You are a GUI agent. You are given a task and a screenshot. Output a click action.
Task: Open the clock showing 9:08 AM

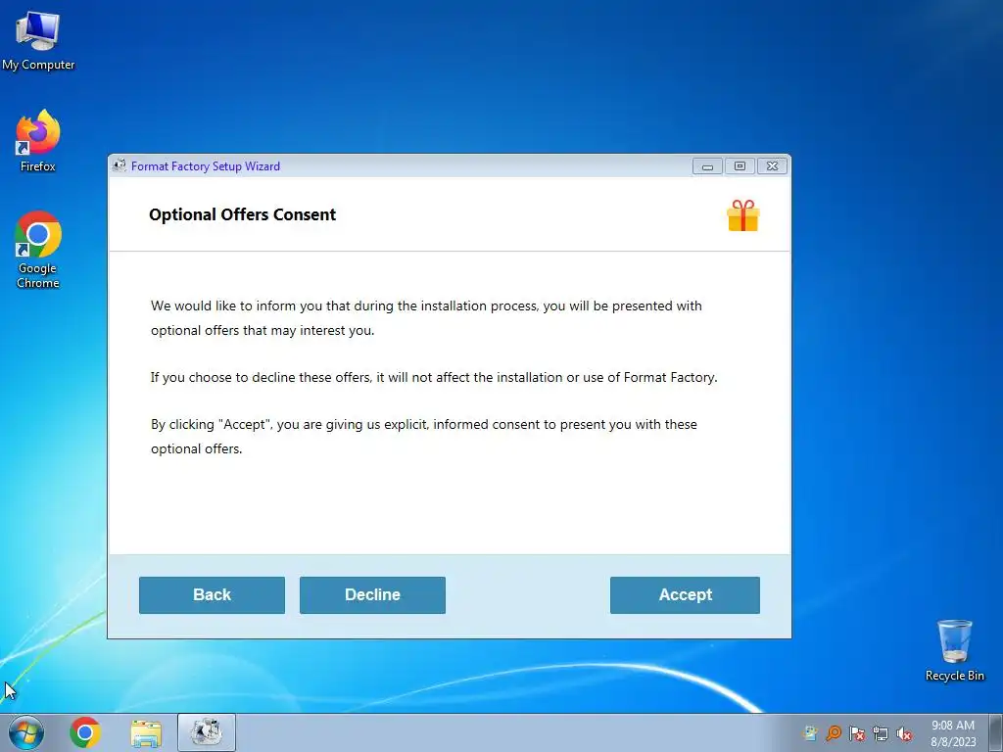tap(952, 733)
